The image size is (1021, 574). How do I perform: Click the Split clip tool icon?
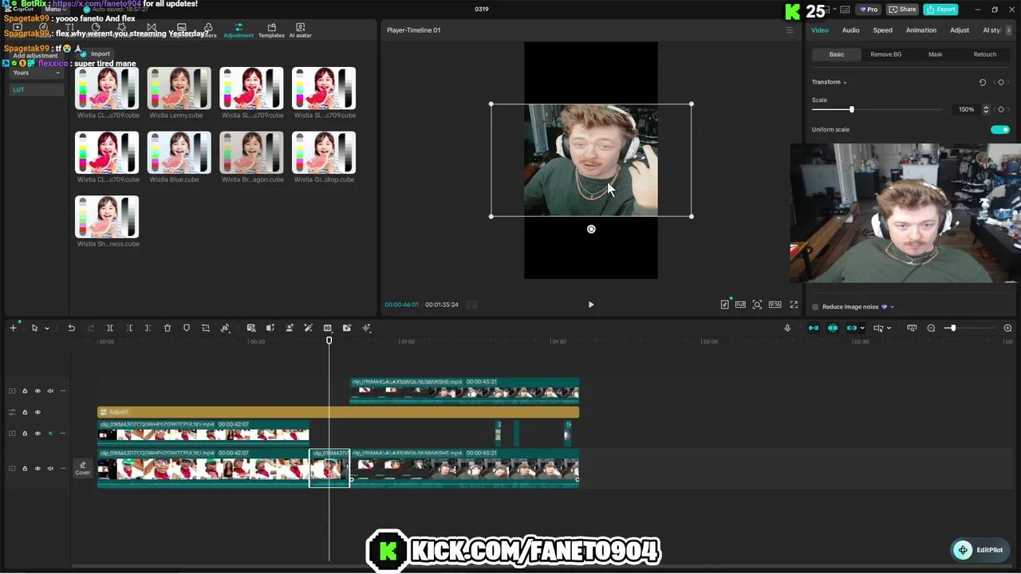coord(110,328)
